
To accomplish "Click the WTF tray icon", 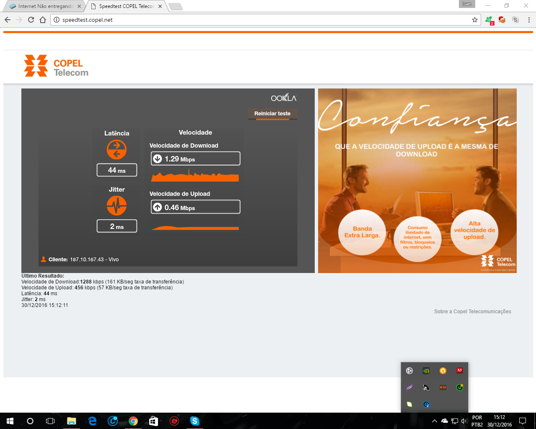I will pyautogui.click(x=443, y=387).
